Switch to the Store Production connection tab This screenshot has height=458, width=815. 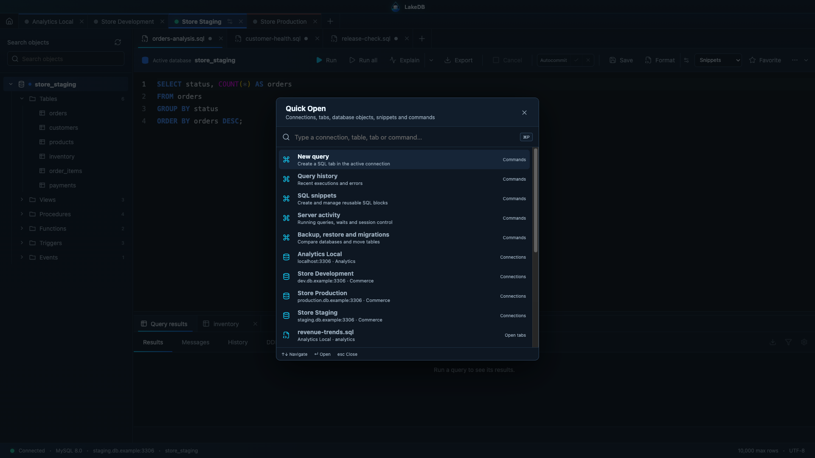pos(284,22)
